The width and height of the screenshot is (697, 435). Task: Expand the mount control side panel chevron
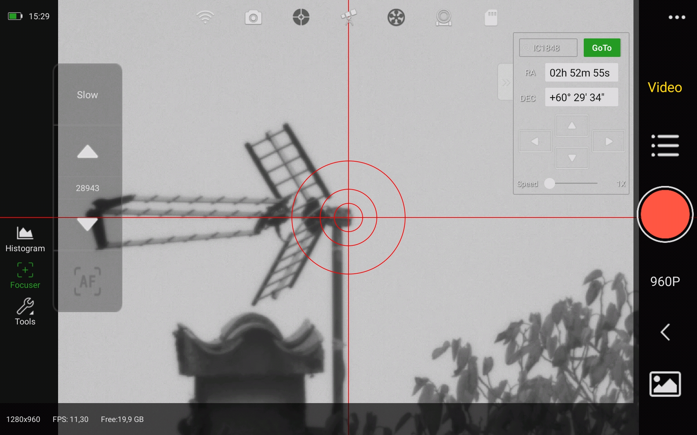(x=505, y=82)
